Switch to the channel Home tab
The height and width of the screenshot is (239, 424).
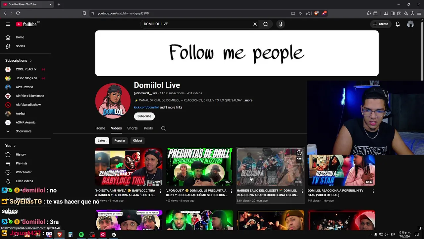[x=100, y=128]
